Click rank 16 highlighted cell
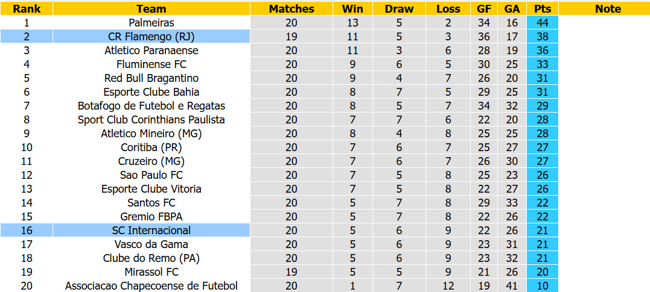Image resolution: width=650 pixels, height=292 pixels. 27,230
